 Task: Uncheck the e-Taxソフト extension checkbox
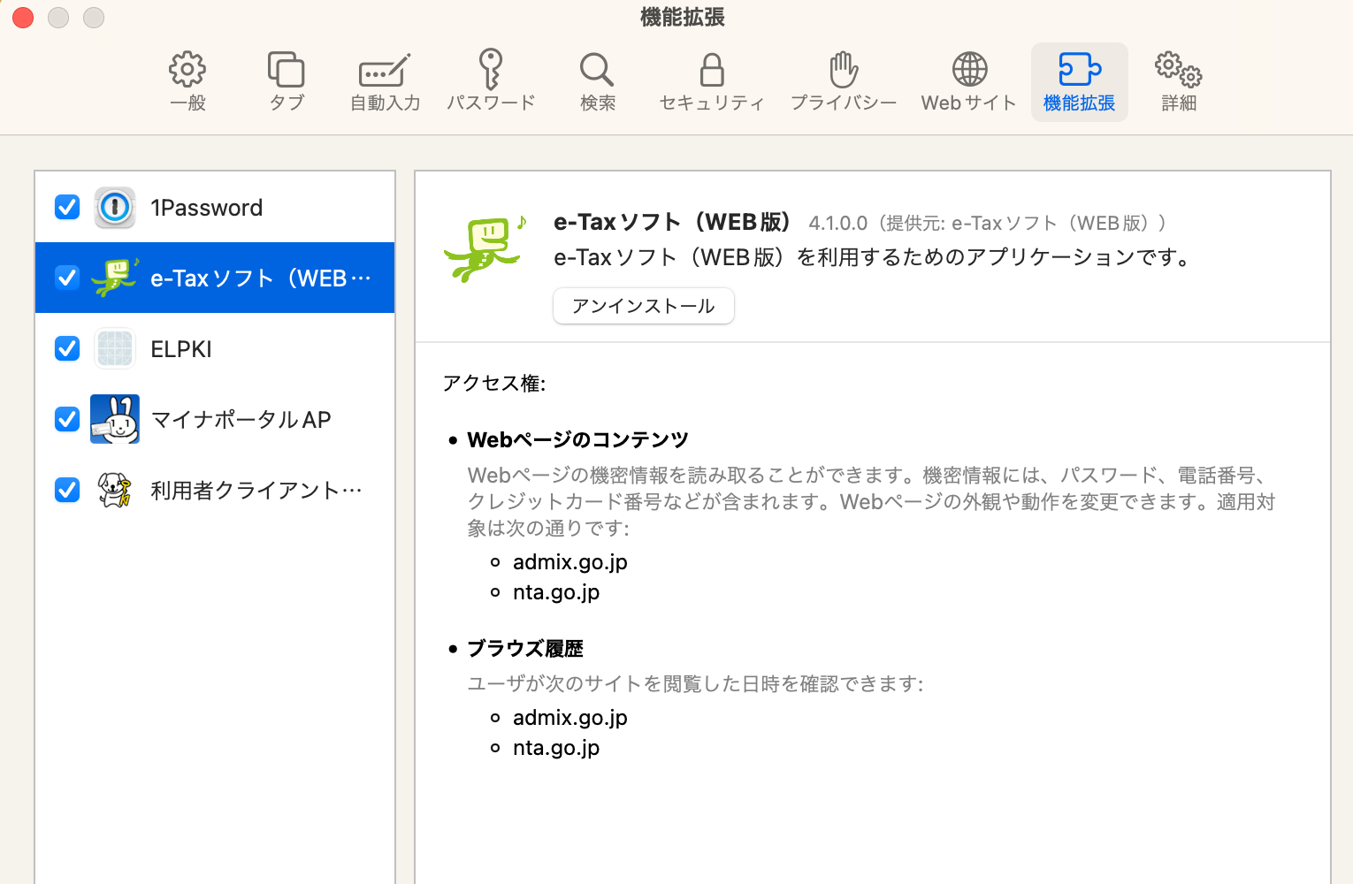coord(67,278)
